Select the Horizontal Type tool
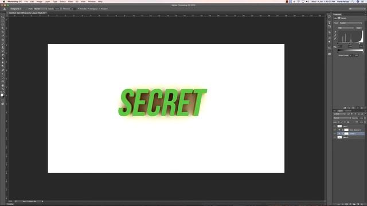367x206 pixels. [x=3, y=74]
